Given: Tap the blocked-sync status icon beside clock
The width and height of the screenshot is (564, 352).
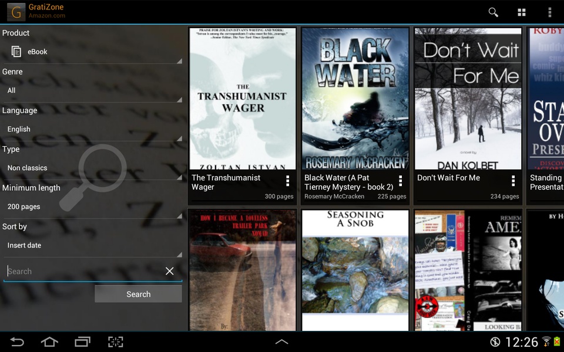Looking at the screenshot, I should (x=495, y=341).
